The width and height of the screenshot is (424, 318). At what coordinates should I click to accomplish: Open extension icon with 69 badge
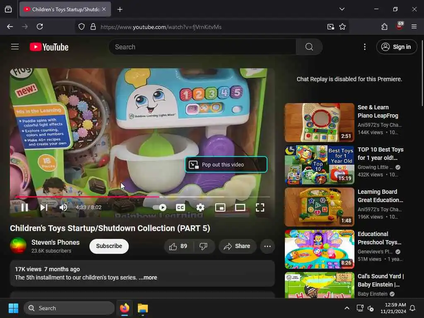pos(400,26)
